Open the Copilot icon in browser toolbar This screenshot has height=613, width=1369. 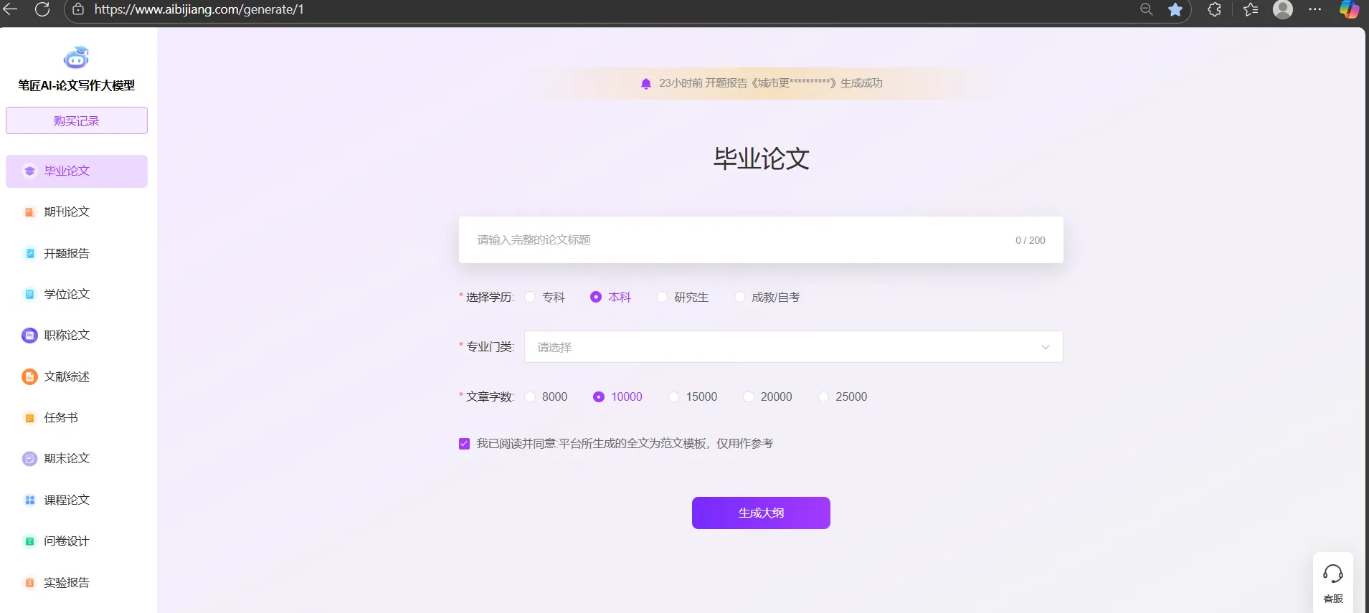point(1349,9)
